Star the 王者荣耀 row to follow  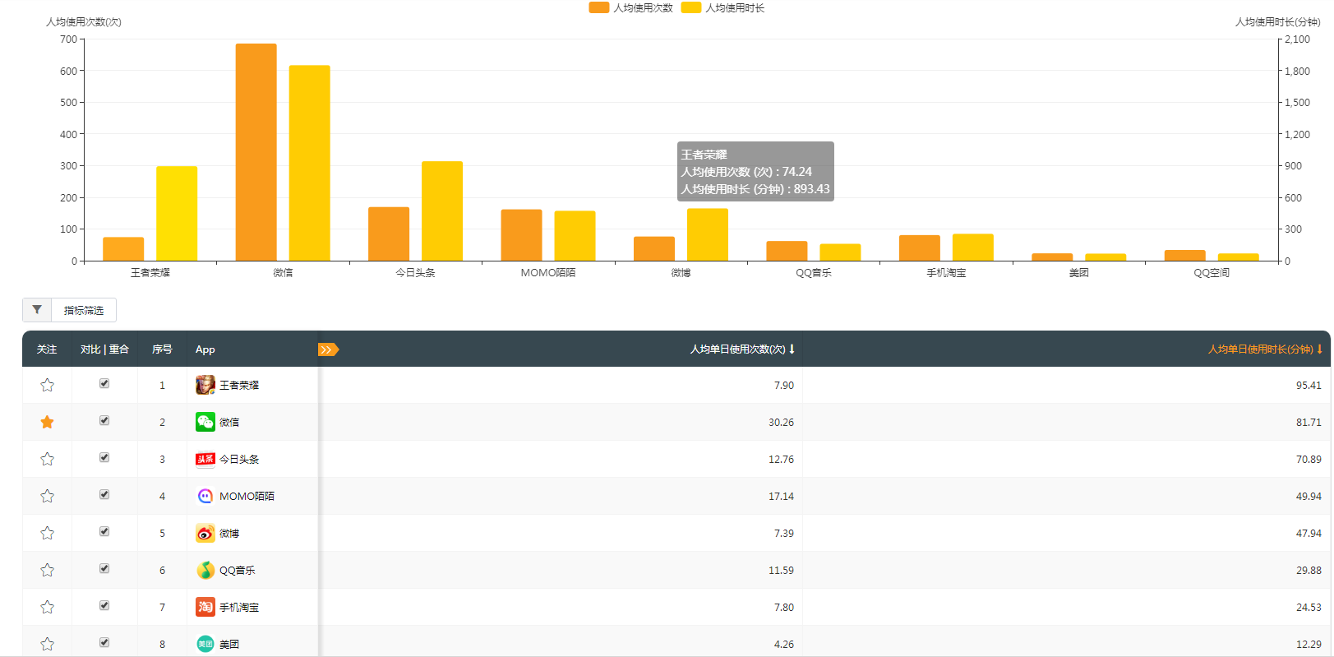tap(47, 385)
